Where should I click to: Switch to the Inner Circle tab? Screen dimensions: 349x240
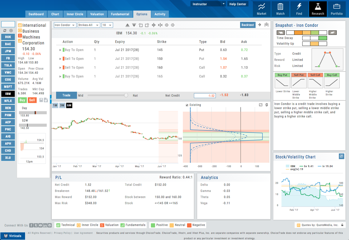point(75,14)
